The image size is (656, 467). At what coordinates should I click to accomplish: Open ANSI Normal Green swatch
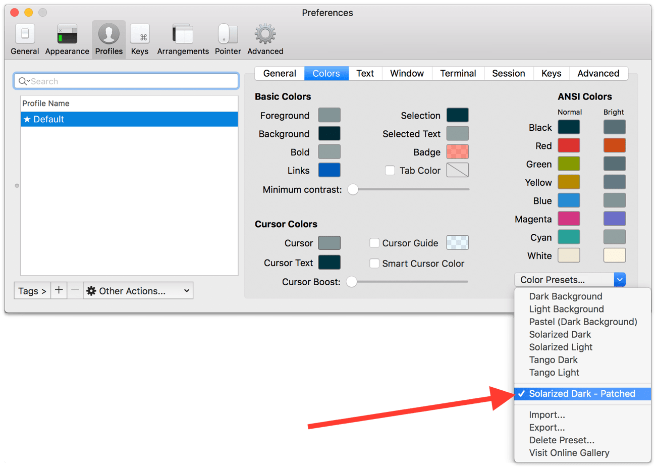569,164
